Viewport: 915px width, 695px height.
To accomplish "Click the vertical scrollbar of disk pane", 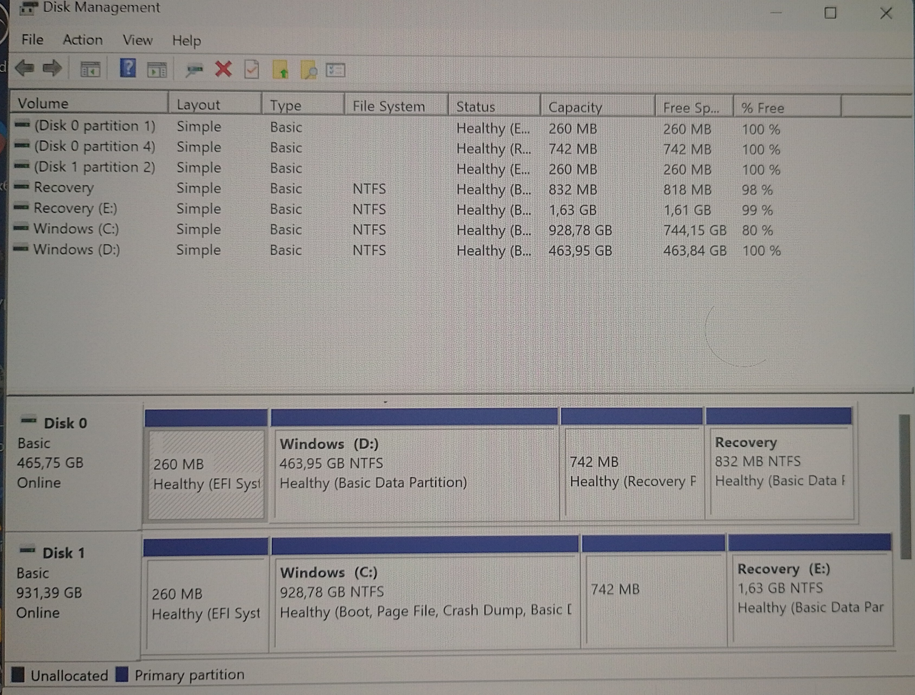I will 905,486.
